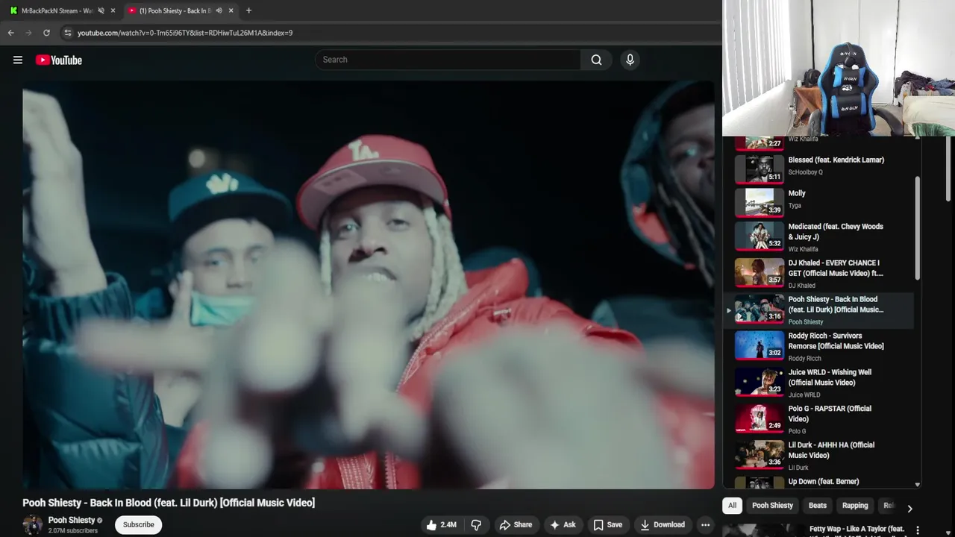Click the playlist scrollbar down arrow
Screen dimensions: 955x537
(917, 485)
